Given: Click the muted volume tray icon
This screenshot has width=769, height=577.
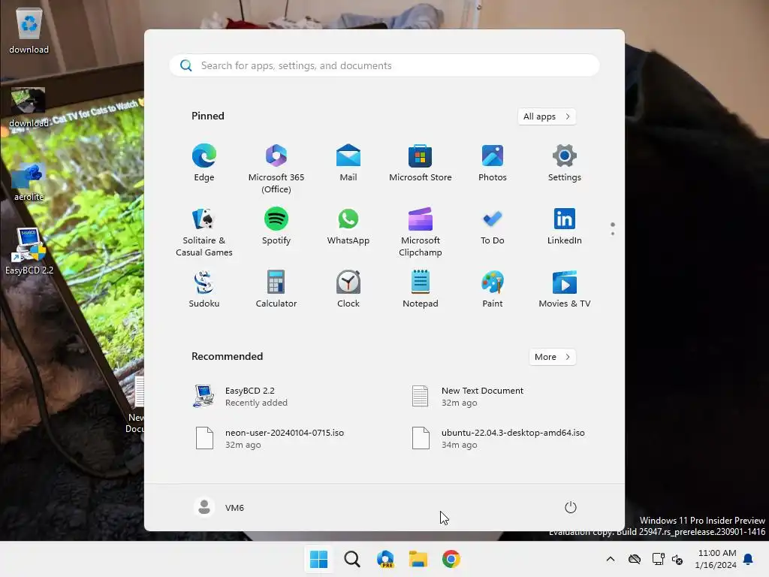Looking at the screenshot, I should tap(677, 559).
